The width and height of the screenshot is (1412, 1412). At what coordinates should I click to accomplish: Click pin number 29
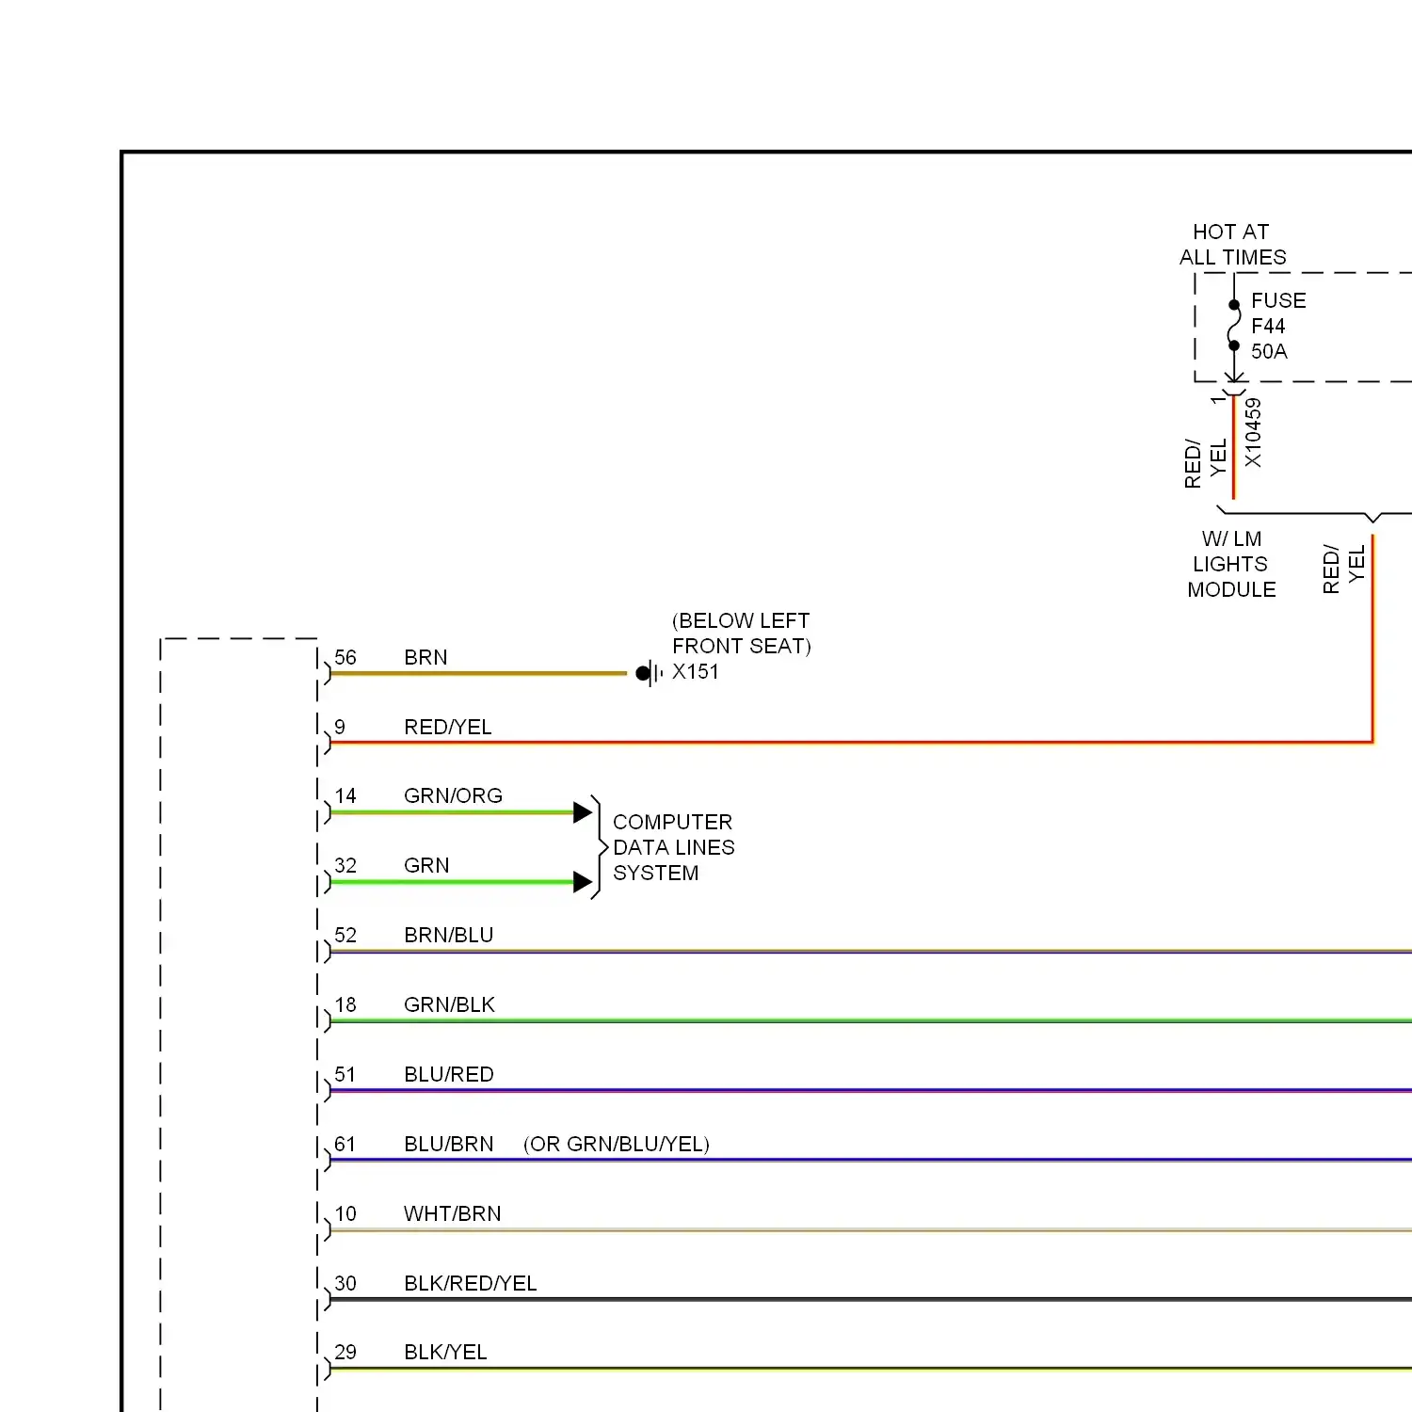click(345, 1352)
